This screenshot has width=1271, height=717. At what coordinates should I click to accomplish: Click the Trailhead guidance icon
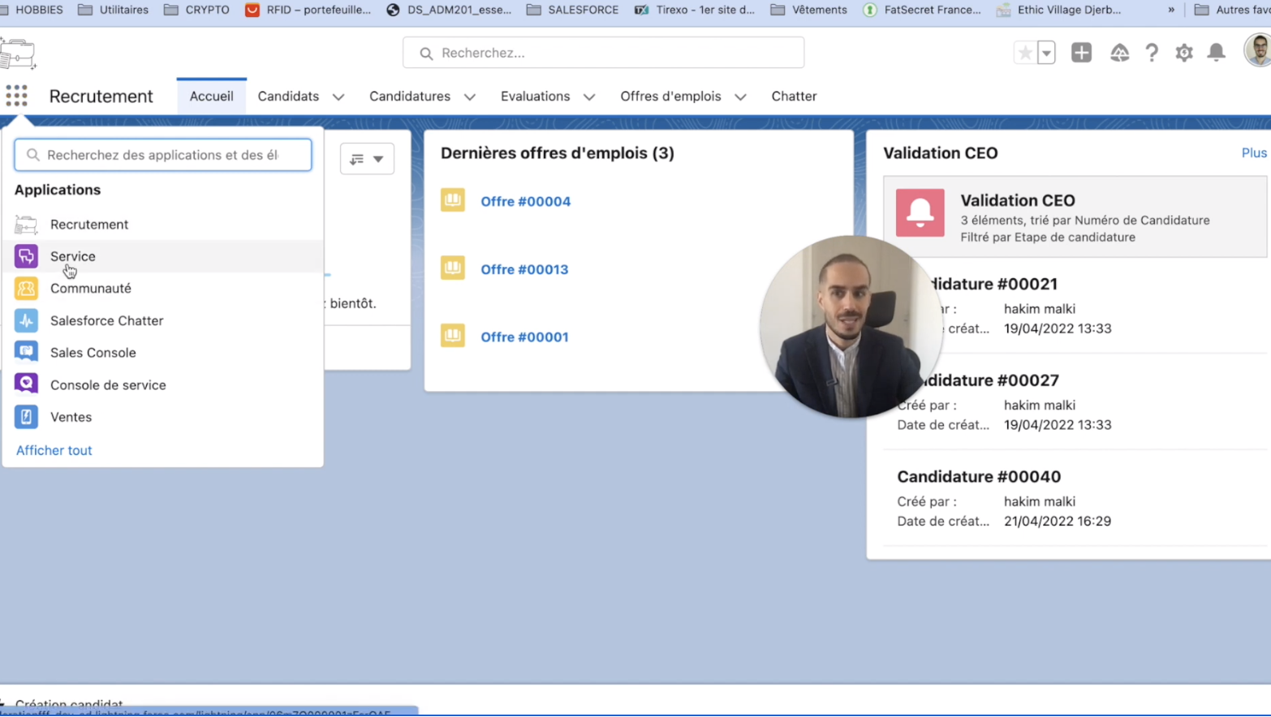point(1119,53)
